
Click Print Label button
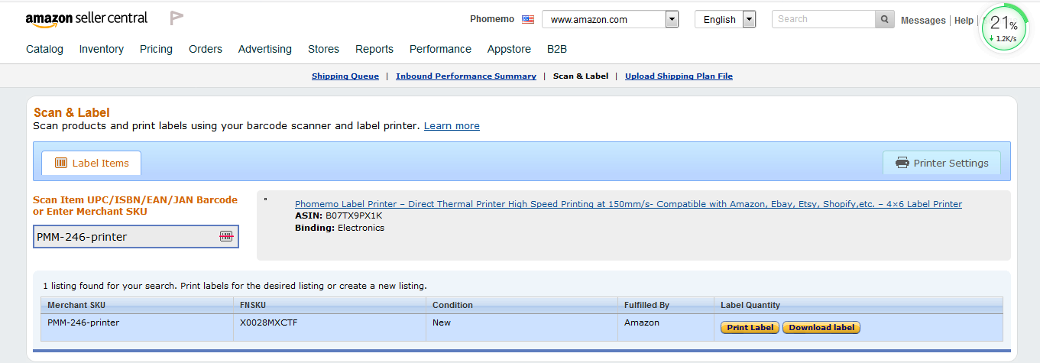(x=750, y=328)
